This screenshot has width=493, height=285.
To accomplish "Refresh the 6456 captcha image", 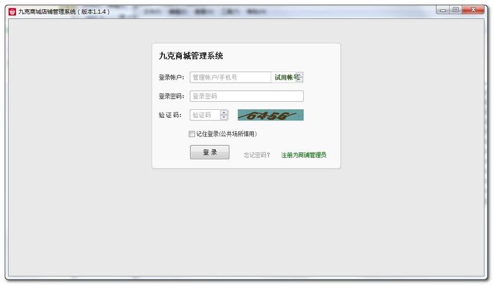I will [x=271, y=115].
